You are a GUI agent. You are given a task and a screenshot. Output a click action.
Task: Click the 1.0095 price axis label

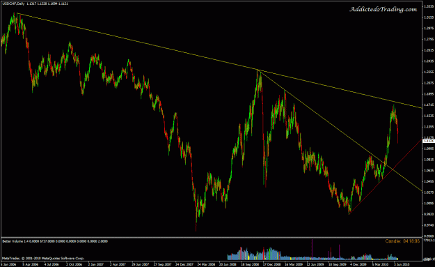[429, 203]
